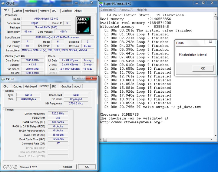Click NB Frequency value '2700.0 MHz' in Memory tab
This screenshot has height=172, width=218.
click(76, 104)
